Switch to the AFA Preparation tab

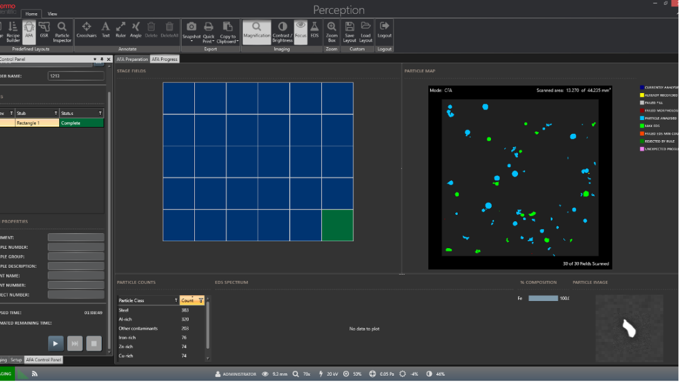point(132,59)
